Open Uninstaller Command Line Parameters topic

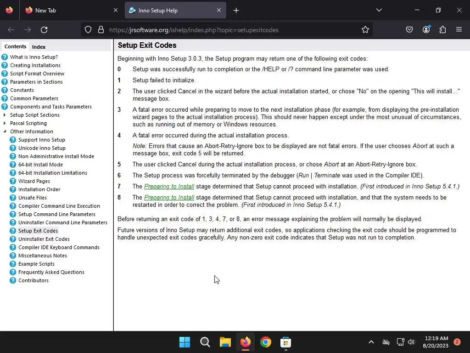(62, 222)
